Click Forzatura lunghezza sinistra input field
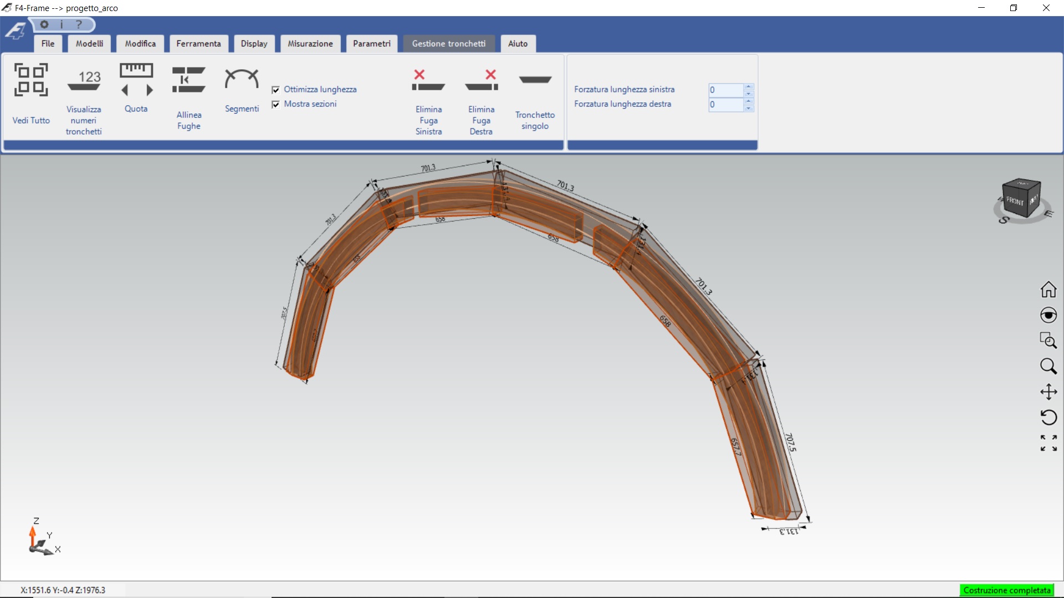 725,90
